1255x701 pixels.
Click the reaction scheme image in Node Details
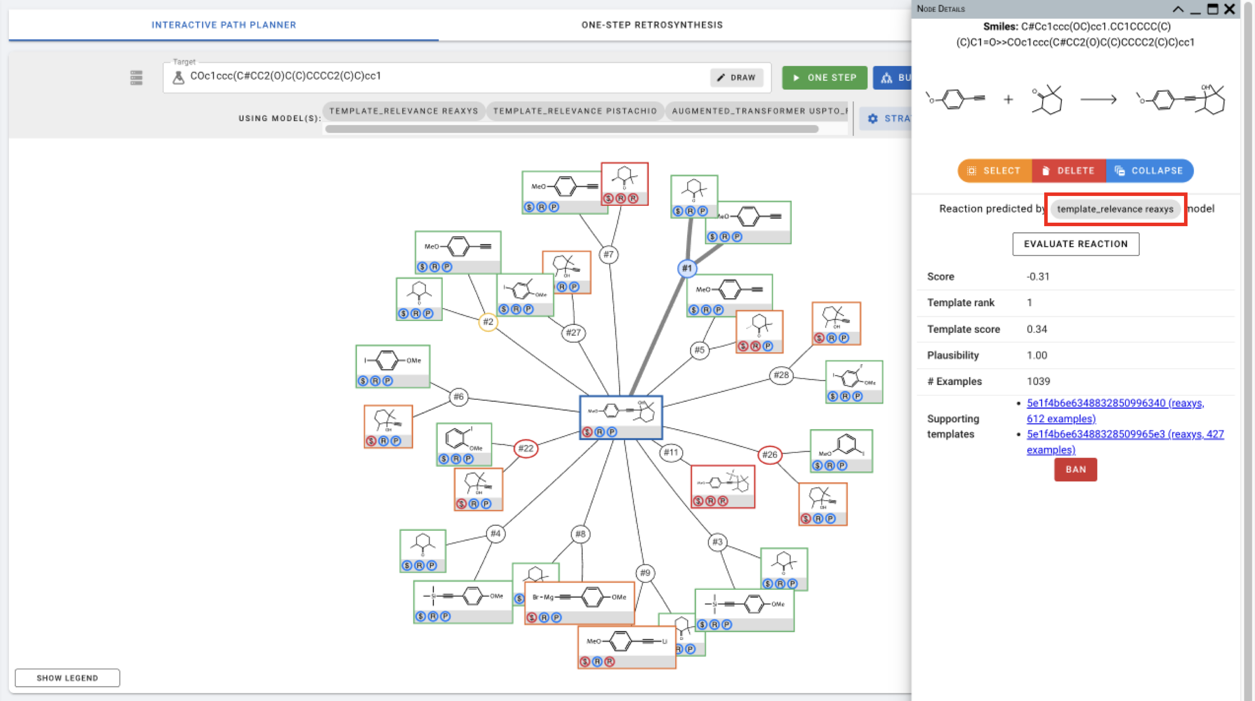pos(1075,99)
